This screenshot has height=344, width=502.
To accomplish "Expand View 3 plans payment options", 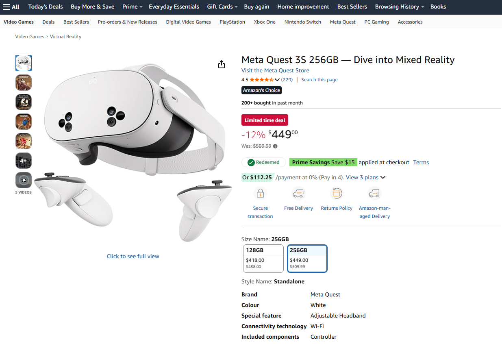I will [x=365, y=177].
